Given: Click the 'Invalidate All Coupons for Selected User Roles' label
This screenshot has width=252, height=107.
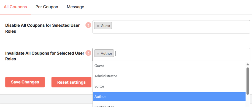Looking at the screenshot, I should [x=45, y=56].
